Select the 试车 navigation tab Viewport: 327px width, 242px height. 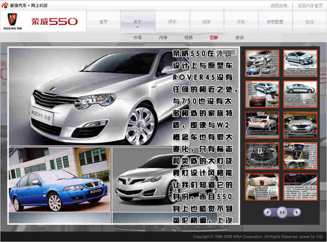point(206,21)
